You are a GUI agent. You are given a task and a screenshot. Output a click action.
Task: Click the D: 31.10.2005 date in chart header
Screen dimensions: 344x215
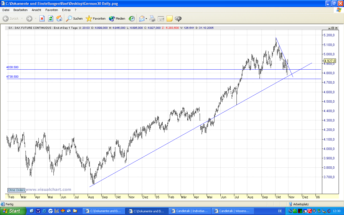205,28
